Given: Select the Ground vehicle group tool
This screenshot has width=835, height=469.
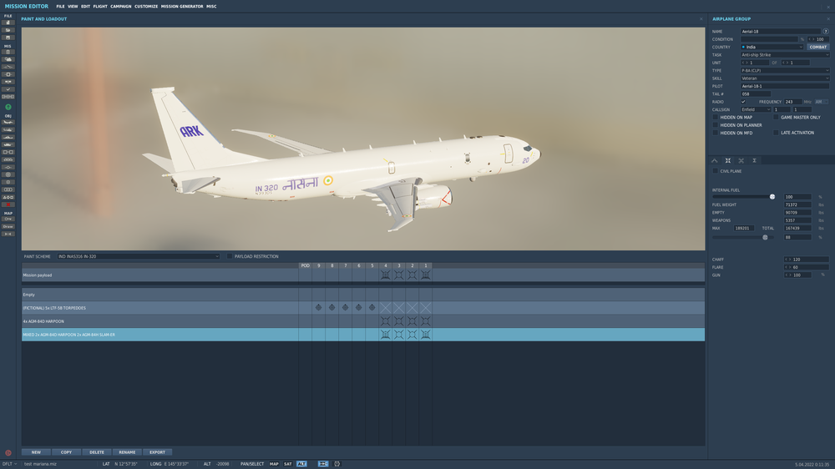Looking at the screenshot, I should pyautogui.click(x=8, y=144).
